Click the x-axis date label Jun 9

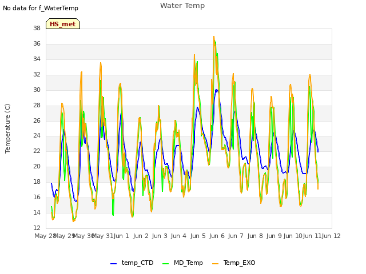(274, 236)
